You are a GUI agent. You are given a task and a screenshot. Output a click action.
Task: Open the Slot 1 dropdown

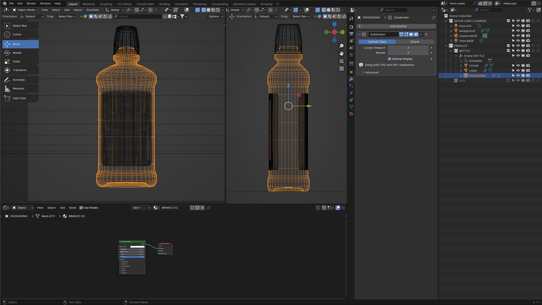(x=141, y=208)
